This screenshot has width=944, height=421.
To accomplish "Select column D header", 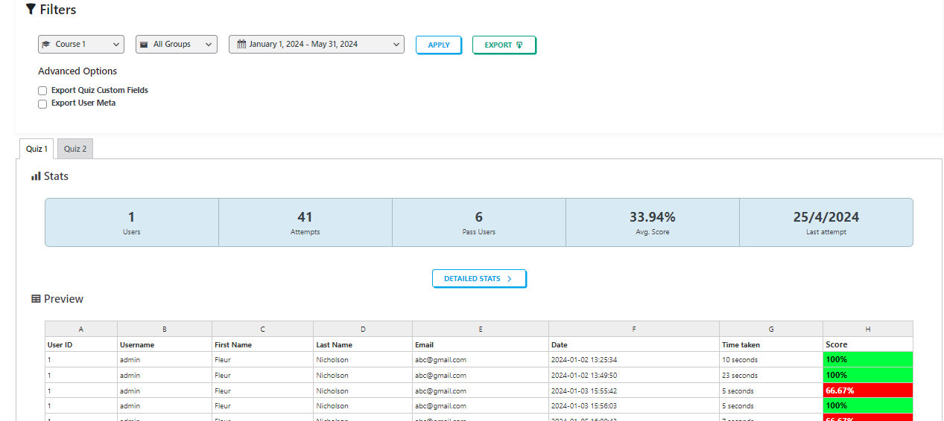I will pos(363,330).
